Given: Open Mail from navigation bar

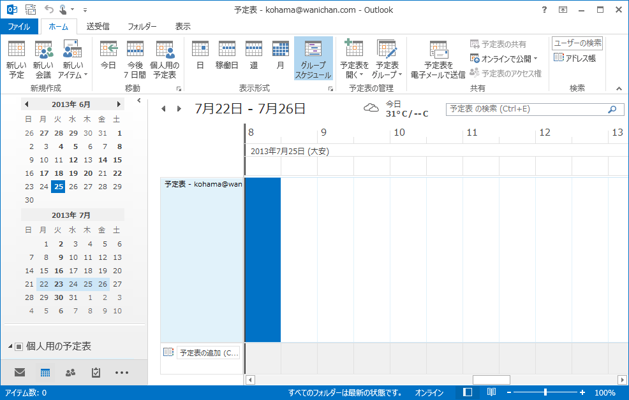Looking at the screenshot, I should pos(20,373).
